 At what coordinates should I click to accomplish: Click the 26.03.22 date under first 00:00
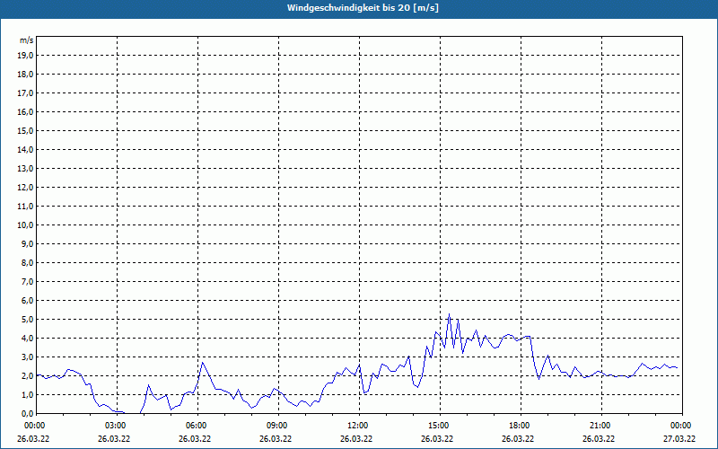coord(33,438)
